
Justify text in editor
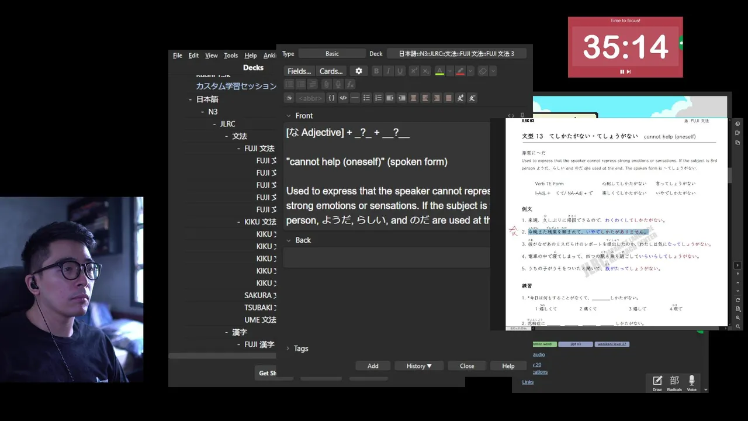tap(448, 98)
